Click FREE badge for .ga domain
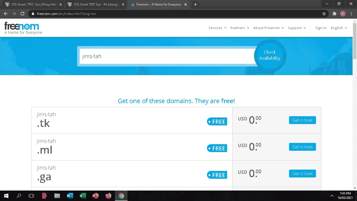This screenshot has height=201, width=357. click(217, 175)
